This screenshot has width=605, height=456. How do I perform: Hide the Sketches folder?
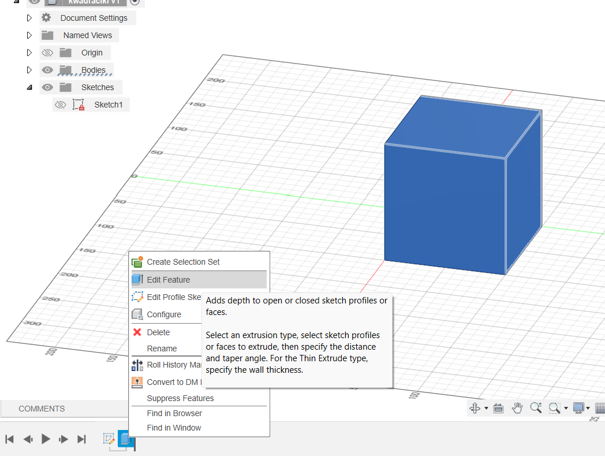coord(47,87)
